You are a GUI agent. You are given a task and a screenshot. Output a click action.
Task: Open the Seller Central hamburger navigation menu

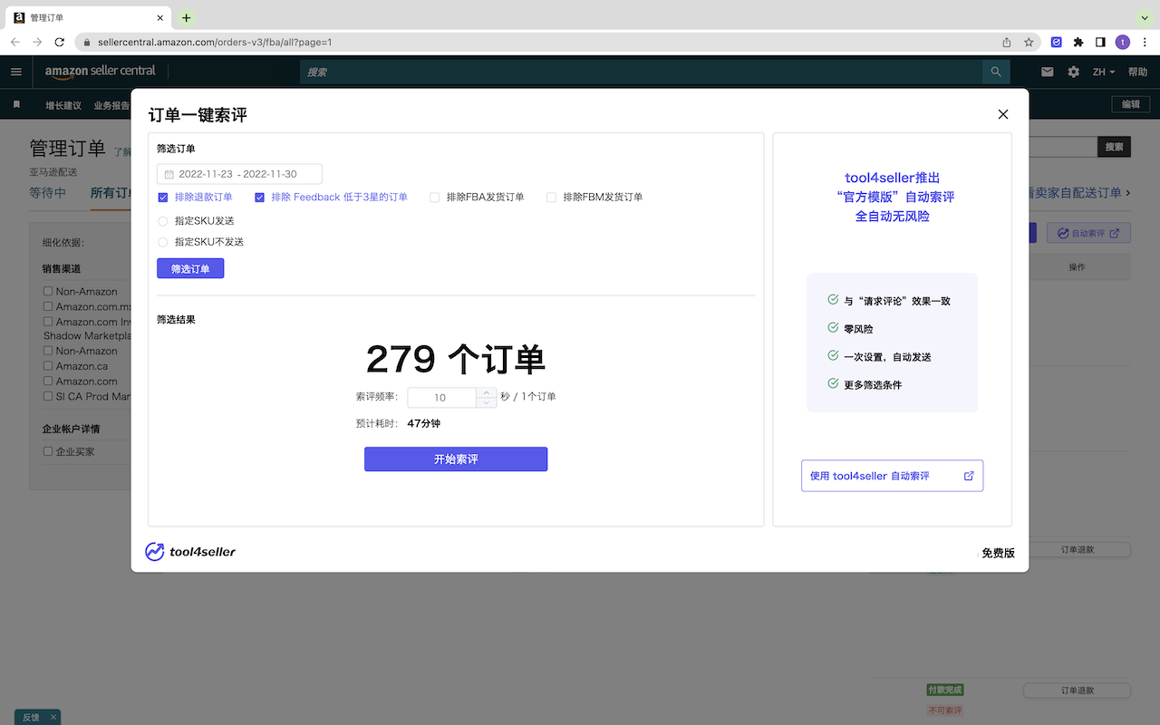(16, 71)
